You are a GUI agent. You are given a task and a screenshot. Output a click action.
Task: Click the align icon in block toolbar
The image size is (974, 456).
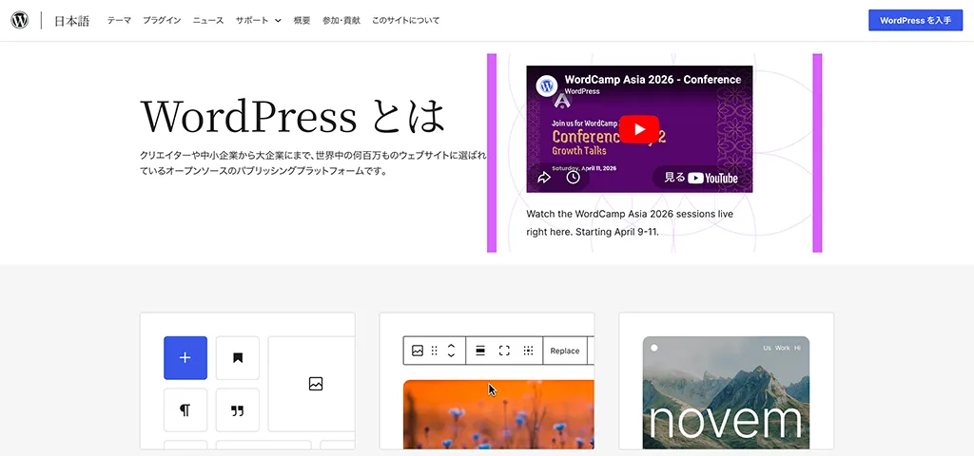tap(480, 351)
